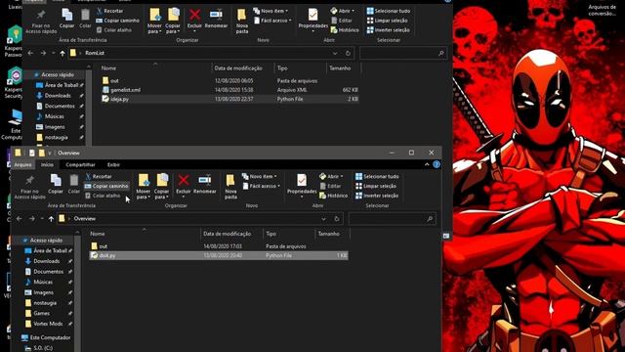Open Vortex Mods in Overview sidebar

(48, 324)
